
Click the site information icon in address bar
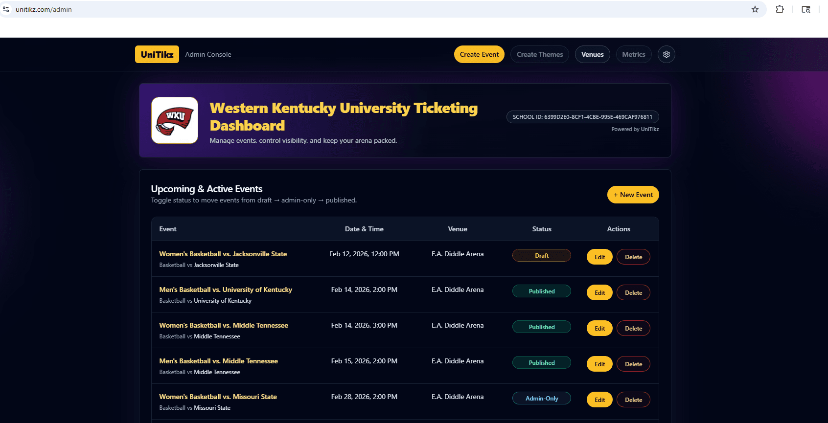pos(6,9)
